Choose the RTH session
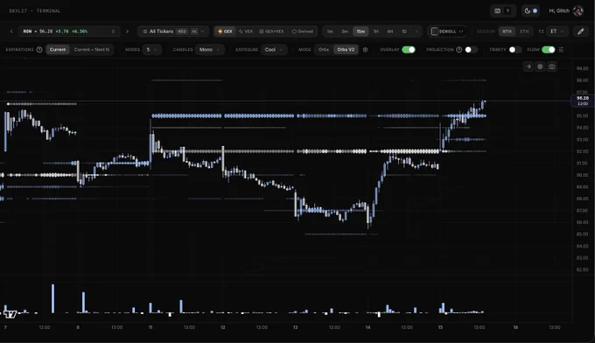Image resolution: width=595 pixels, height=343 pixels. click(507, 31)
